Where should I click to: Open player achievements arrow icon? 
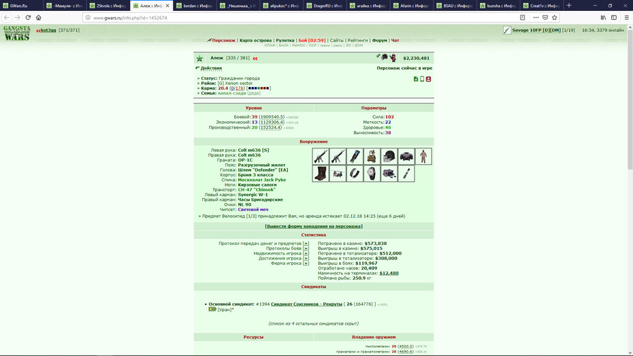tap(306, 259)
